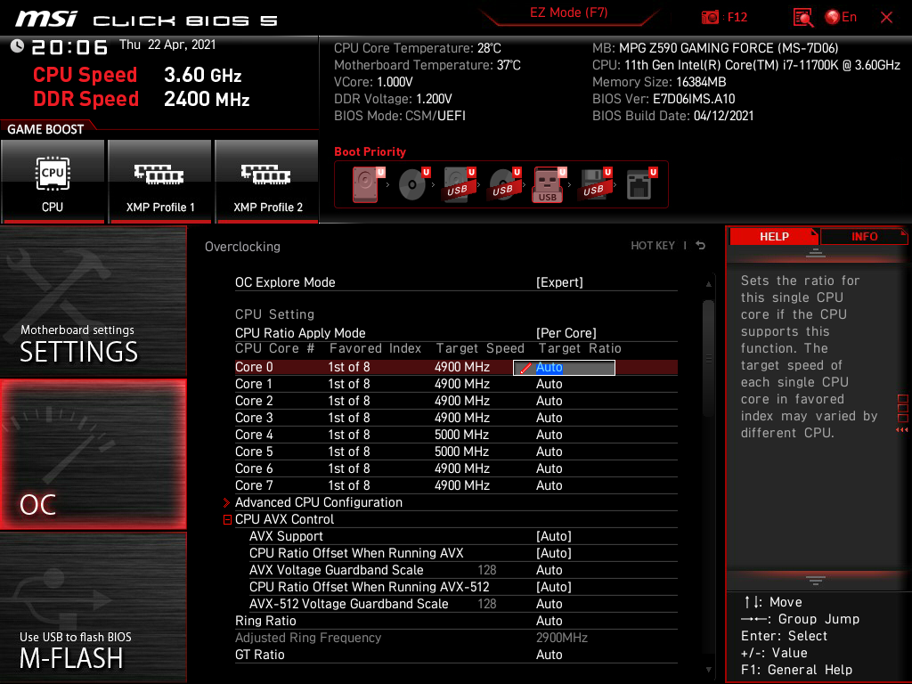
Task: Click Core 0 target ratio input field
Action: click(564, 368)
